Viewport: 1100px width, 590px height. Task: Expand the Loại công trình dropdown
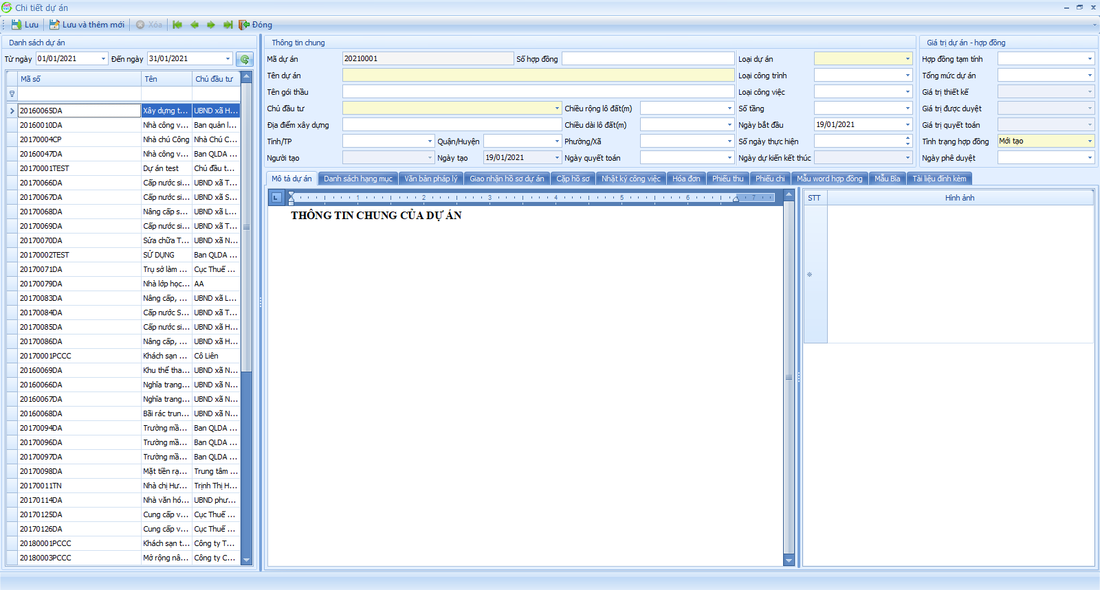907,76
